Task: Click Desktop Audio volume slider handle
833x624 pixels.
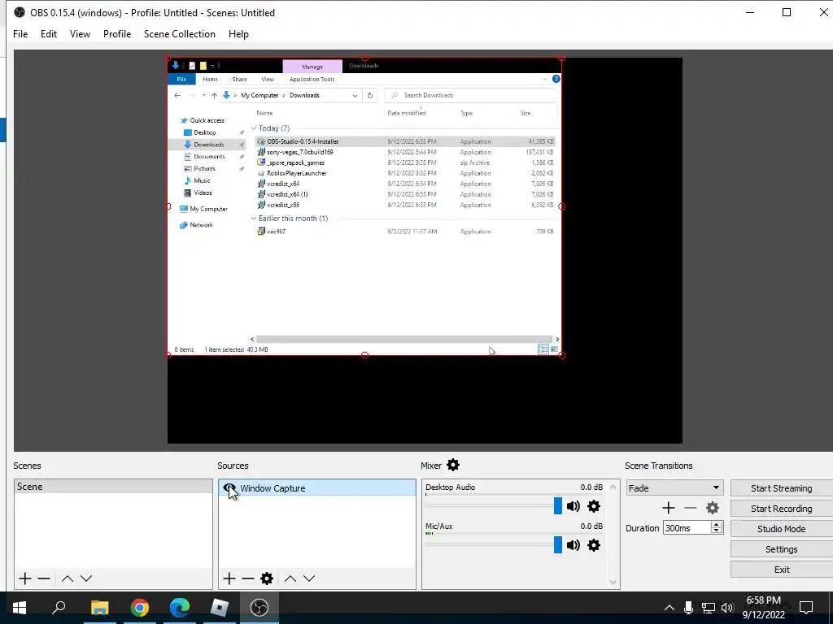Action: [x=558, y=505]
